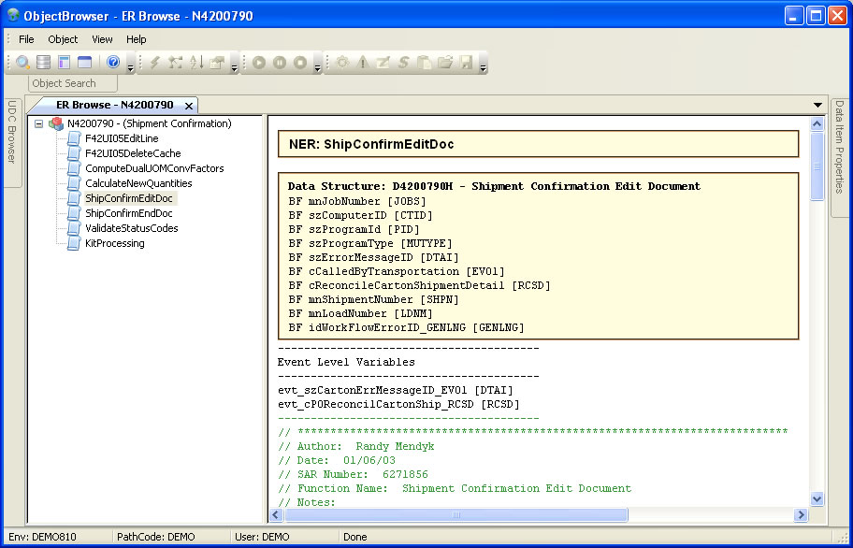Select the KitProcessing tree item
This screenshot has width=853, height=548.
[114, 243]
